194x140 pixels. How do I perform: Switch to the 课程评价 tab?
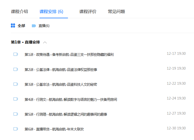(x=88, y=12)
